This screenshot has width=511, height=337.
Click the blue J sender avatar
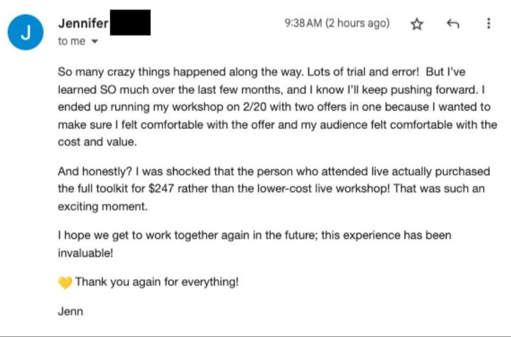pyautogui.click(x=26, y=33)
